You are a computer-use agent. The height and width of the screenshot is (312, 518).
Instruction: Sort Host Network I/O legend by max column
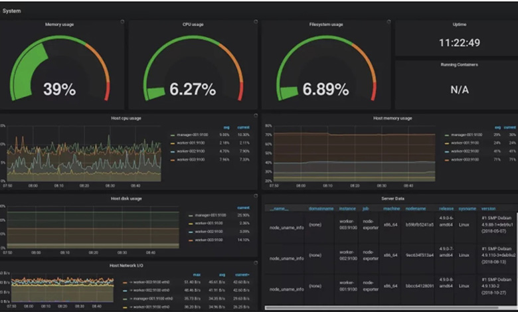point(197,274)
